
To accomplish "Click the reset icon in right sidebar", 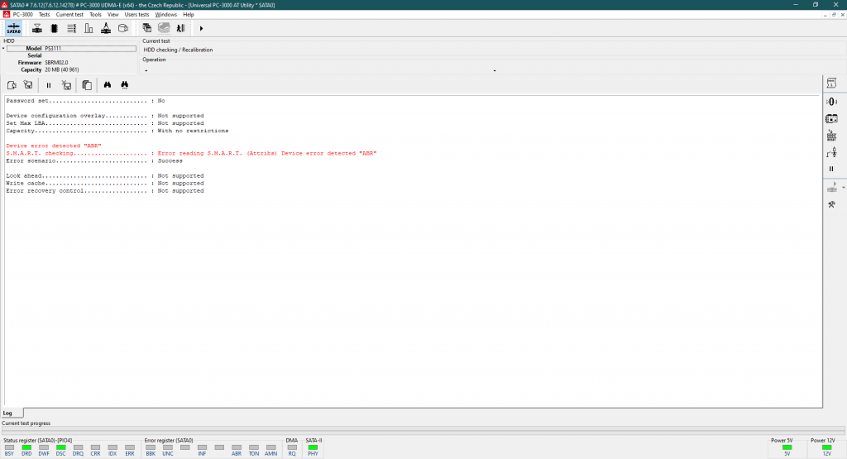I will (831, 136).
